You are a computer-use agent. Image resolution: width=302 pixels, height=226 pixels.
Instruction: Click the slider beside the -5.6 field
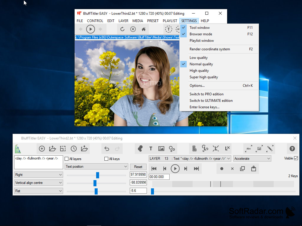point(96,191)
